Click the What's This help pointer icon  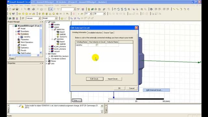point(14,14)
